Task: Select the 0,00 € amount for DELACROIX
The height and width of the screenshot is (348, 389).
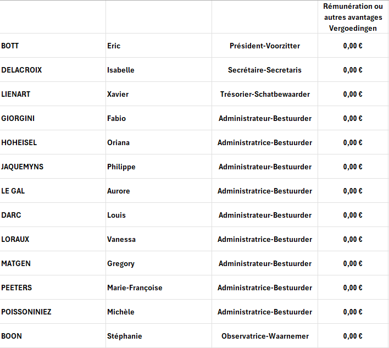Action: point(353,70)
